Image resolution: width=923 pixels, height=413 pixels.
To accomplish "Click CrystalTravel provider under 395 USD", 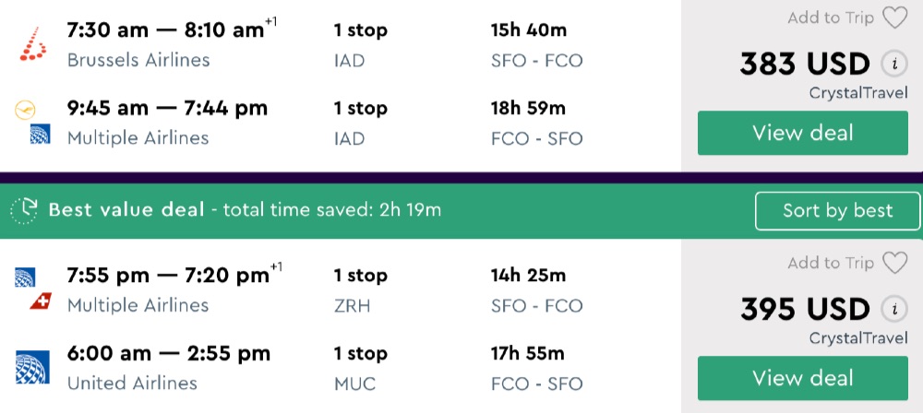I will 857,338.
